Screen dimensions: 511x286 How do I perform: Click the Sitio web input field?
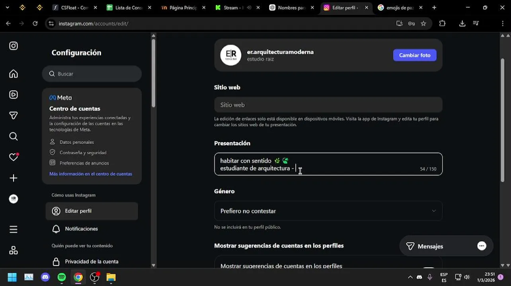click(328, 105)
